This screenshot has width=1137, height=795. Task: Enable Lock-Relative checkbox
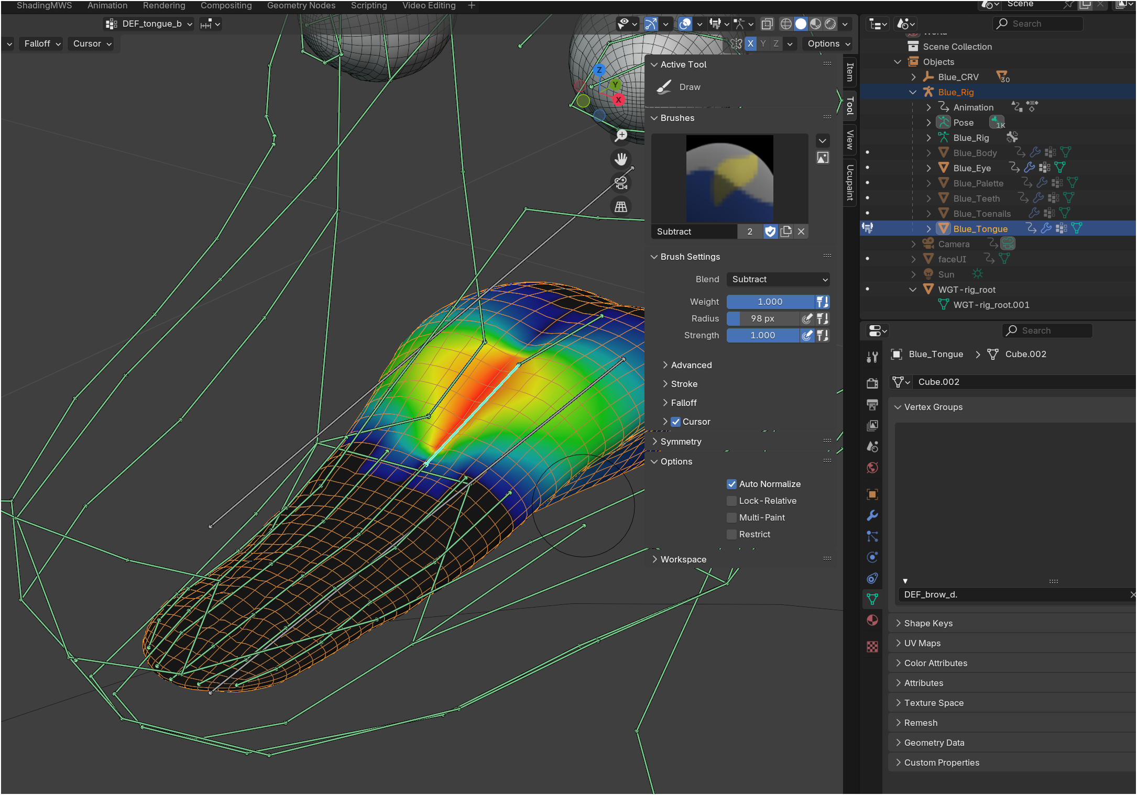click(732, 501)
